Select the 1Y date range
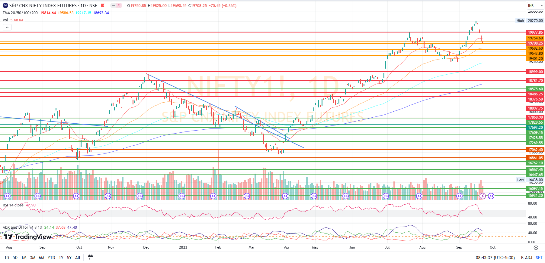The image size is (545, 263). (61, 258)
